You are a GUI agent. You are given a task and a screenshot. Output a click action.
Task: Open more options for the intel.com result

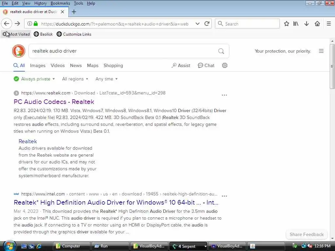click(224, 196)
